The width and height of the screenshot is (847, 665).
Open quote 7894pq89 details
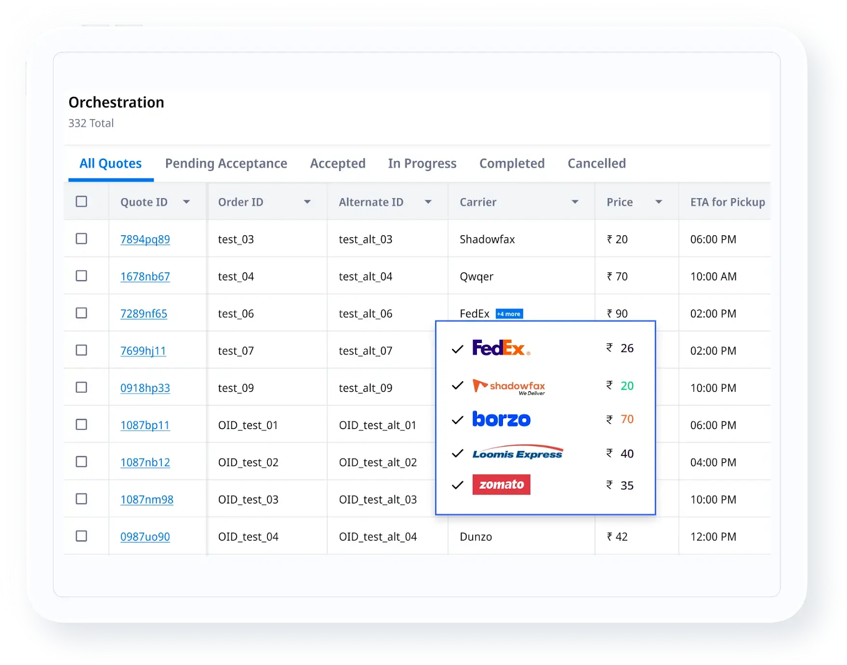[145, 239]
